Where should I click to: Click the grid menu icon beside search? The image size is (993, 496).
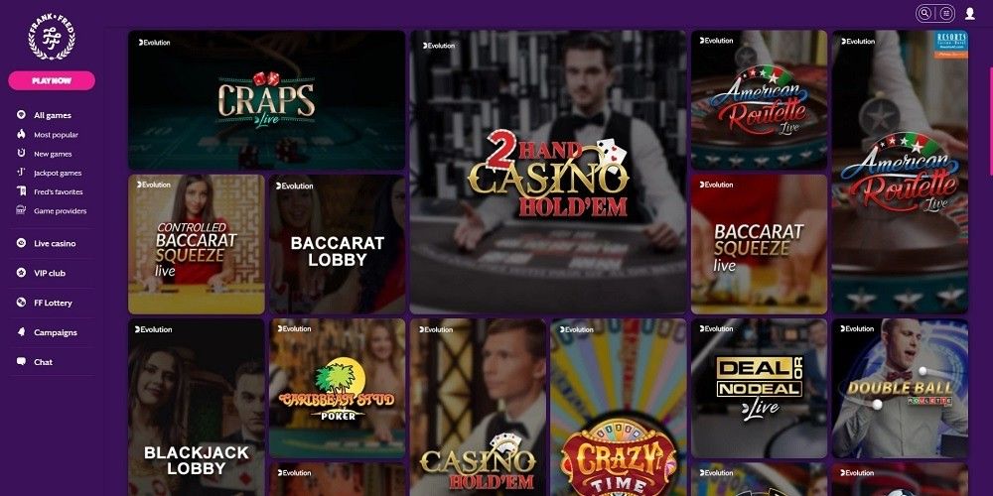[946, 13]
